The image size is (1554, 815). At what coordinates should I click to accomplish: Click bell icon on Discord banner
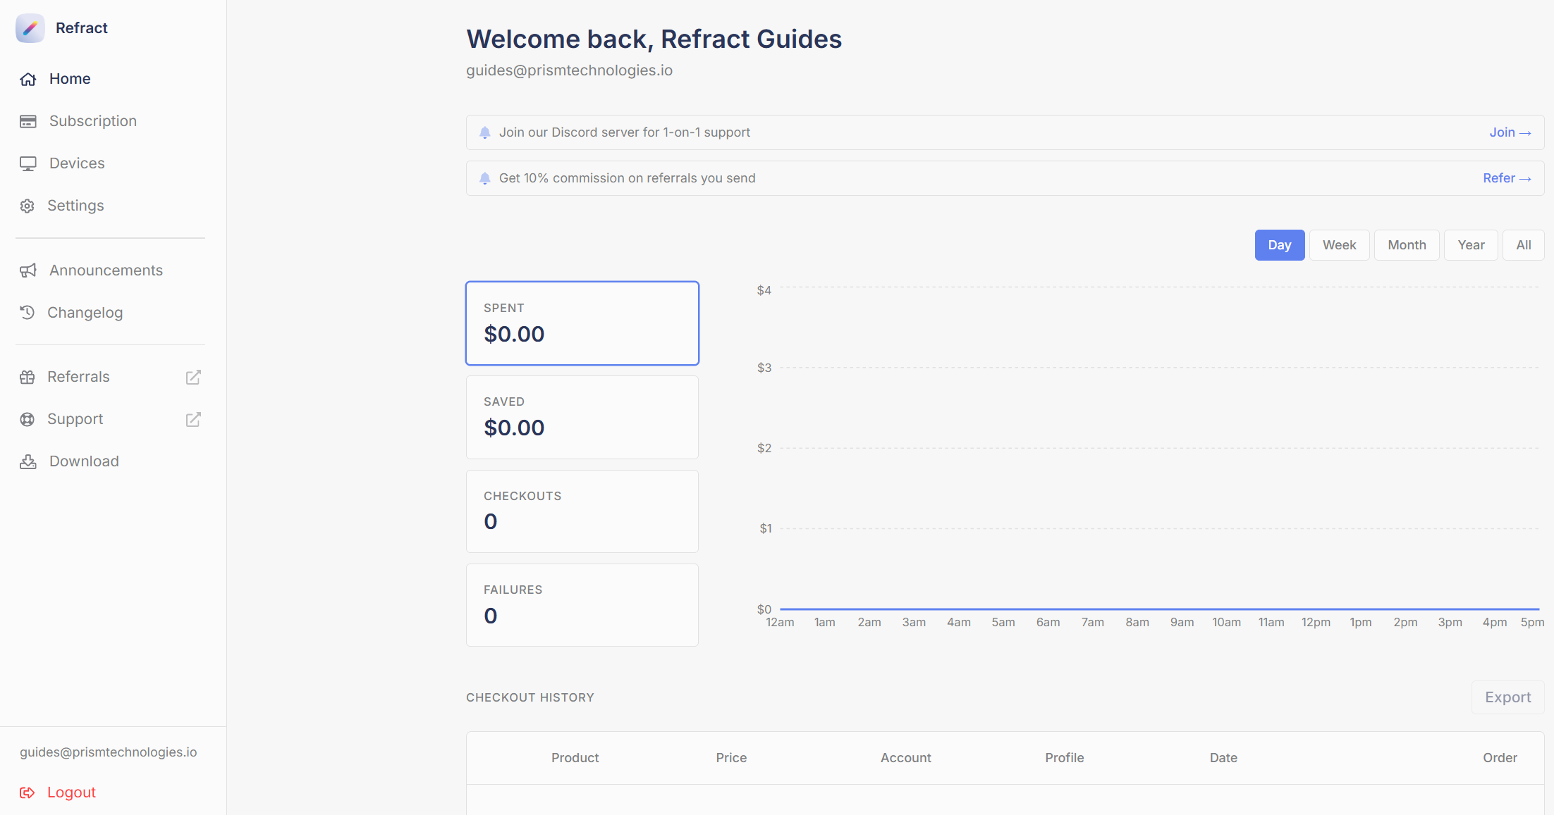(485, 132)
